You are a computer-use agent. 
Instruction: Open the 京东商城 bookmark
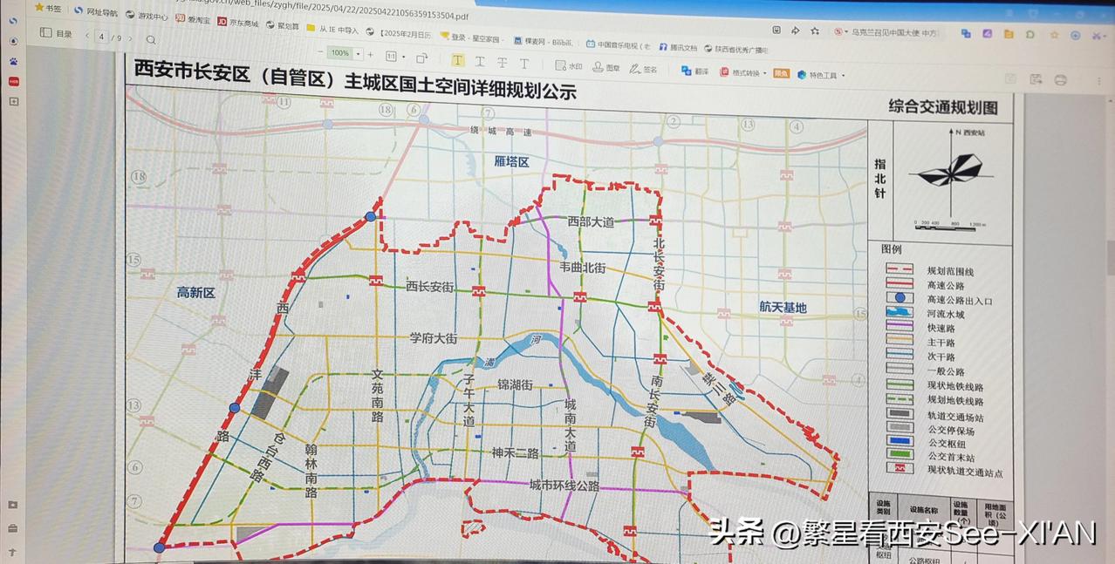(x=238, y=22)
